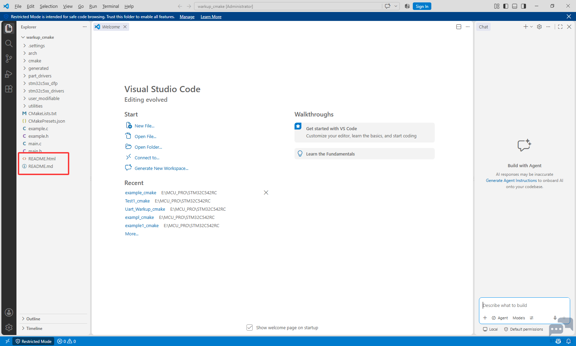This screenshot has width=576, height=346.
Task: Toggle the bottom panel visibility
Action: click(x=515, y=6)
